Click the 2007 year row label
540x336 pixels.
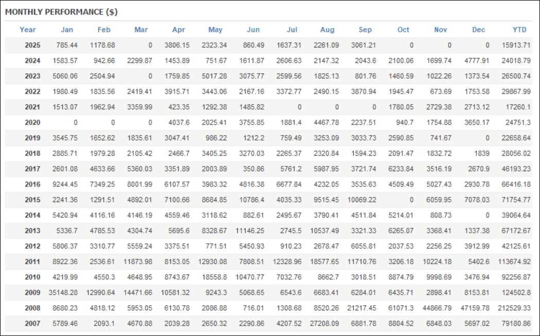32,324
